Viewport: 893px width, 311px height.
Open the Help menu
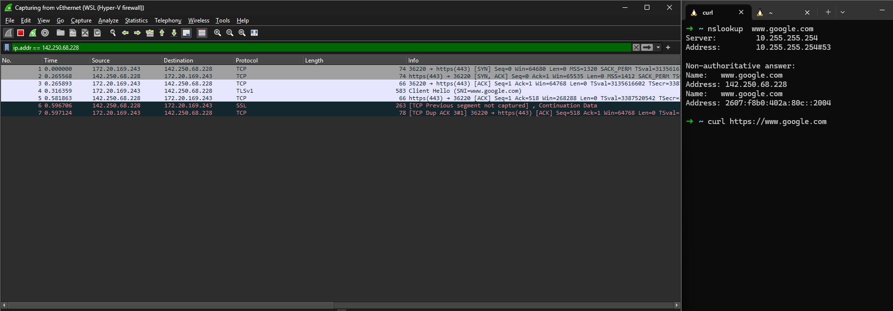[243, 21]
